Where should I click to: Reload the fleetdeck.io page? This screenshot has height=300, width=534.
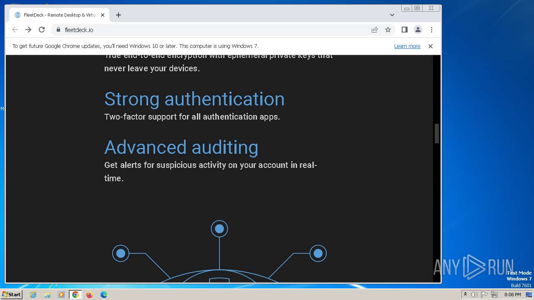[42, 30]
